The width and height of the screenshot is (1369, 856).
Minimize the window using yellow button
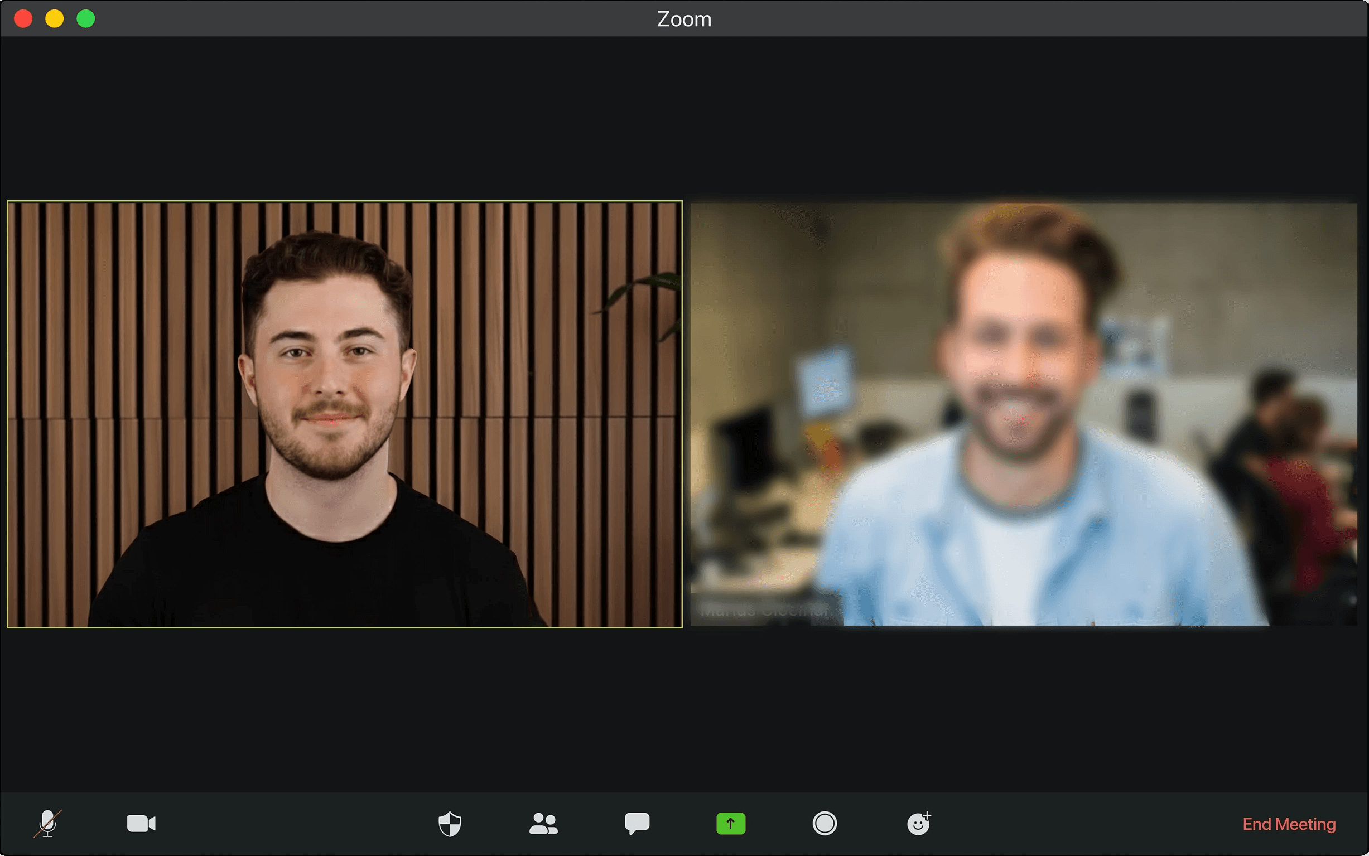pos(54,19)
